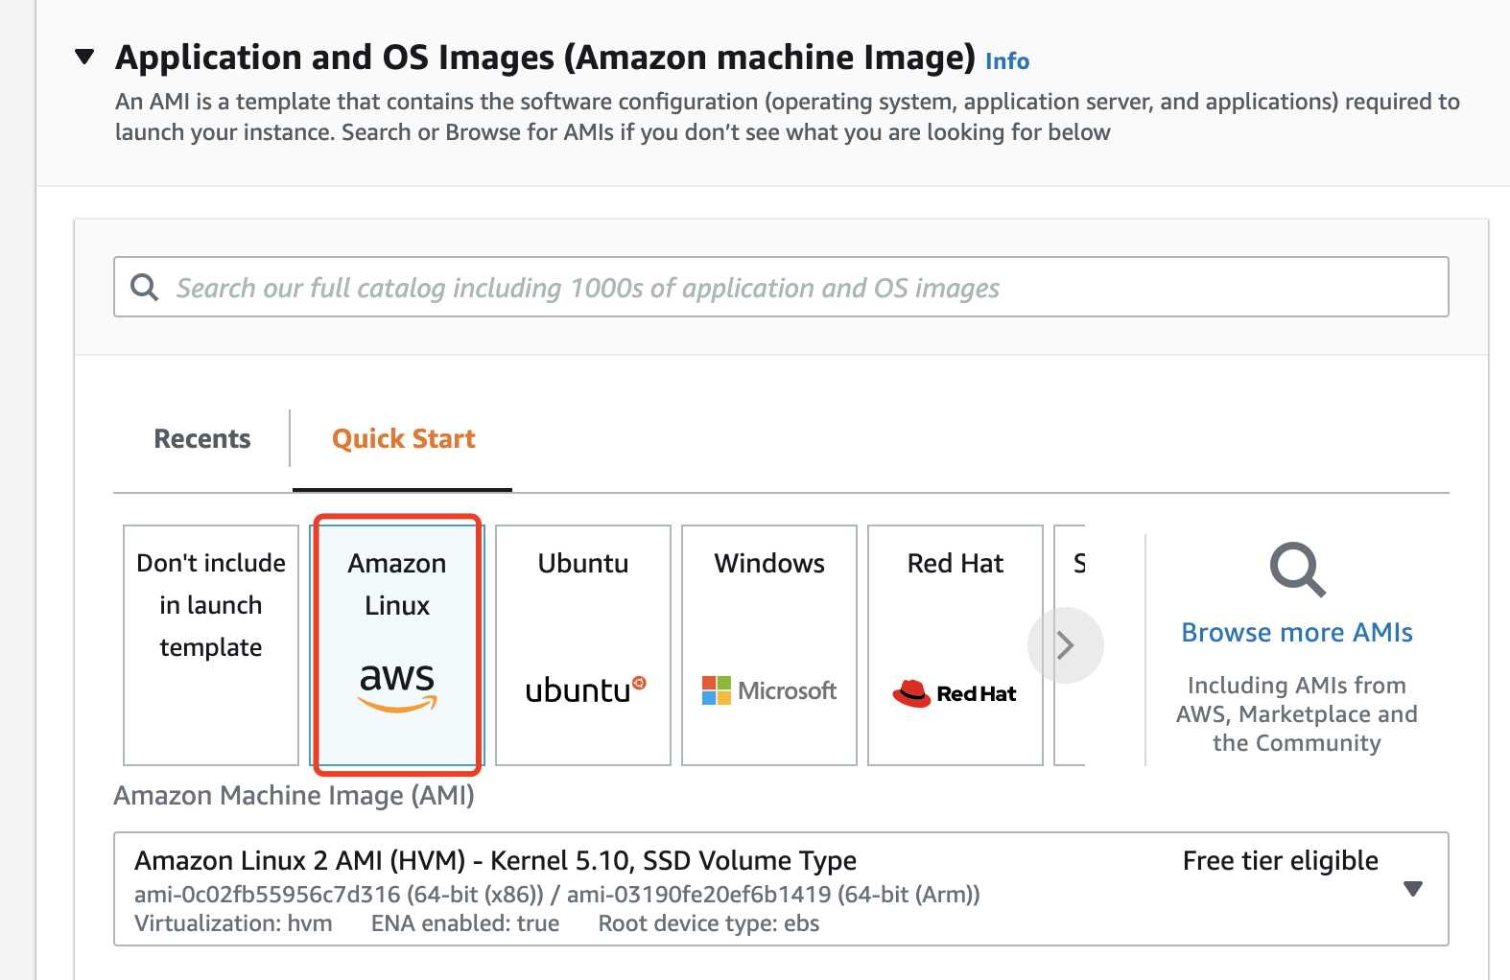Click the Browse more AMIs magnifier icon
This screenshot has height=980, width=1510.
point(1297,571)
